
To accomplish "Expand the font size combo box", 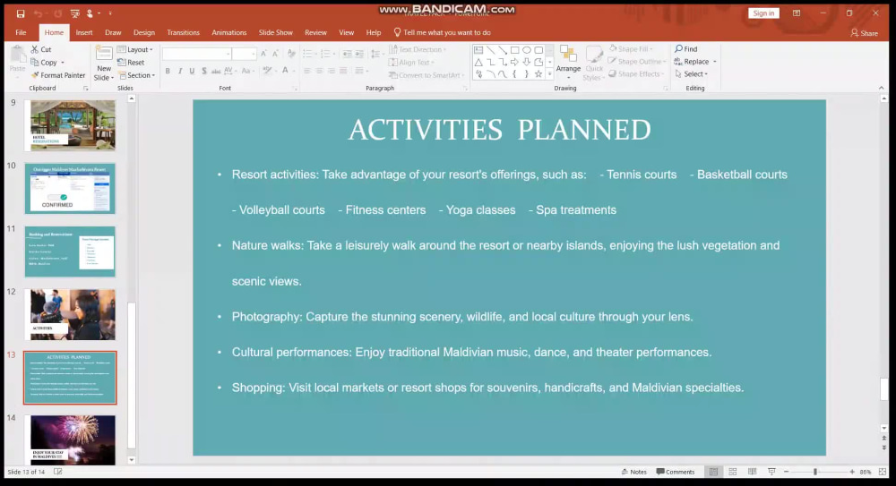I will [x=253, y=54].
